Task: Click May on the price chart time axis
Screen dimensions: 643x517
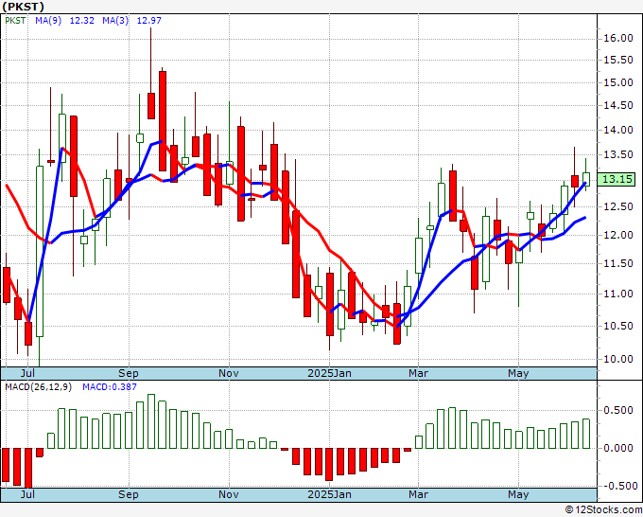Action: [x=518, y=373]
